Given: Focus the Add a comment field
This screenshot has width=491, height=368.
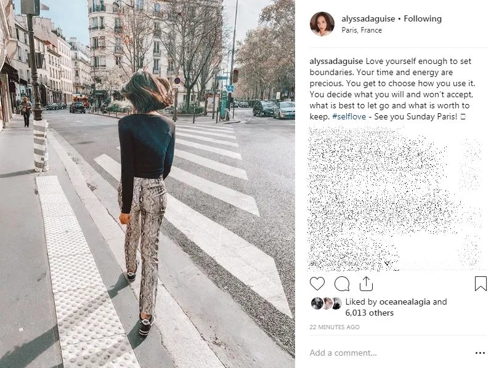Looking at the screenshot, I should tap(388, 353).
